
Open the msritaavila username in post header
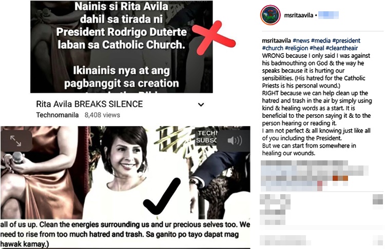point(298,15)
